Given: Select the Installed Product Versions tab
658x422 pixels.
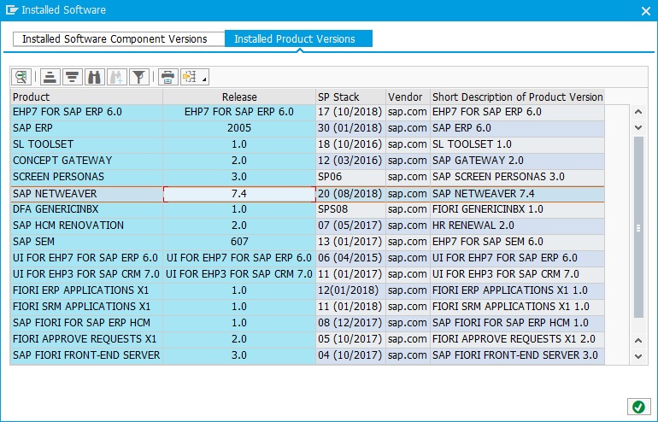Looking at the screenshot, I should tap(298, 39).
